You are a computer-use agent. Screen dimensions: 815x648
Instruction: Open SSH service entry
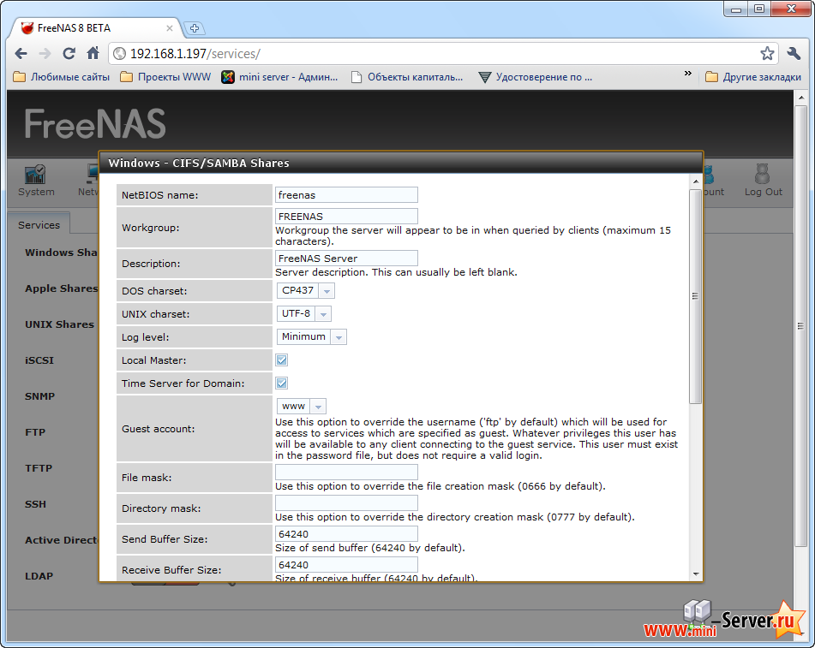tap(35, 503)
